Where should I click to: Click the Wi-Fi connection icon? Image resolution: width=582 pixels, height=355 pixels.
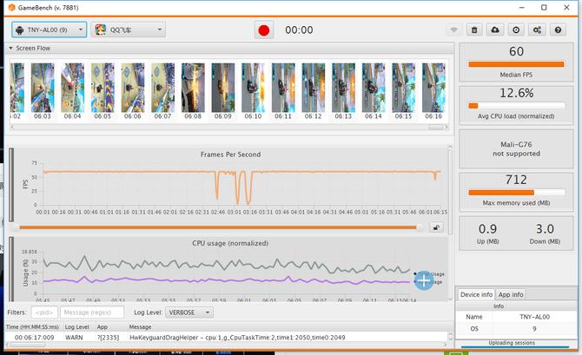453,30
